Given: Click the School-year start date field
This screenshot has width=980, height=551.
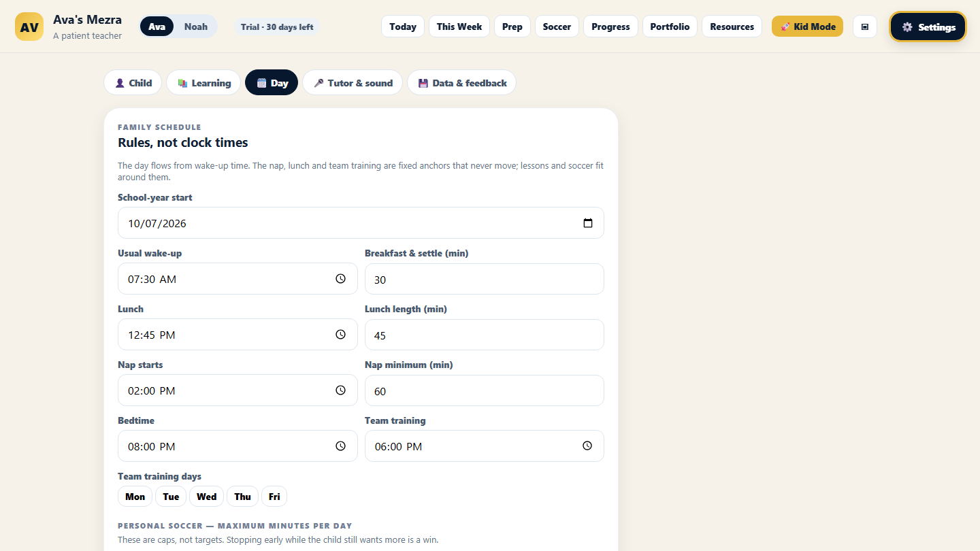Looking at the screenshot, I should 361,223.
